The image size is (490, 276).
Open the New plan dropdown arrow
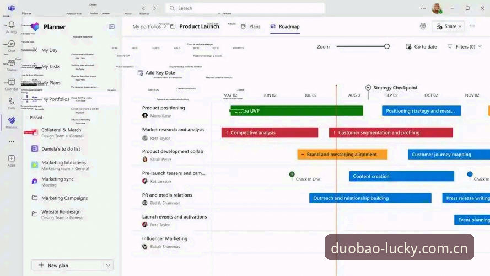tap(108, 266)
